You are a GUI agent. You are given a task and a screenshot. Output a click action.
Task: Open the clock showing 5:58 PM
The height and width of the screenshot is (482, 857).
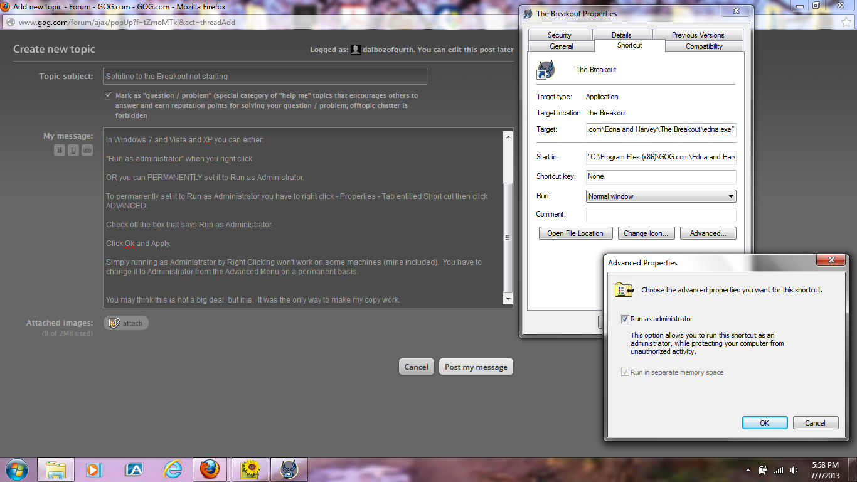825,470
